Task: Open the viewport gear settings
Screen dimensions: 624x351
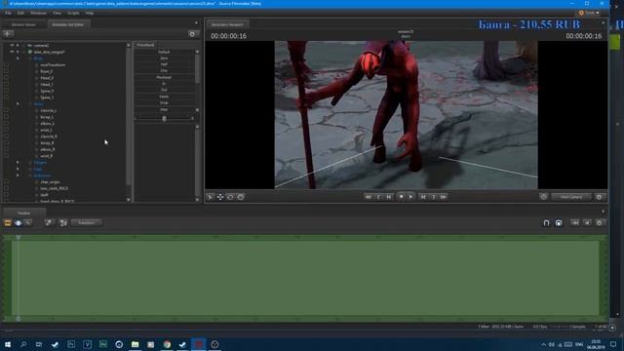Action: [x=600, y=197]
